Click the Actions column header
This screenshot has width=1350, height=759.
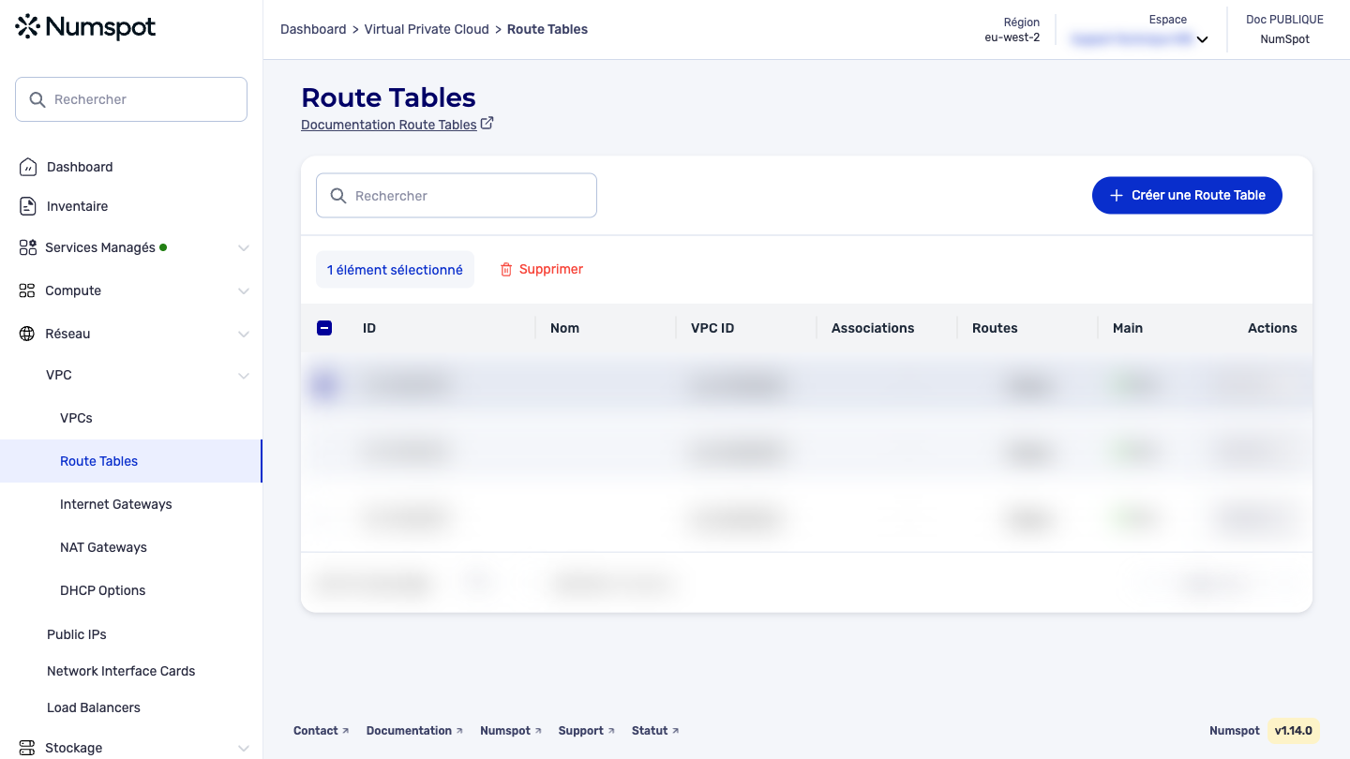(1272, 328)
